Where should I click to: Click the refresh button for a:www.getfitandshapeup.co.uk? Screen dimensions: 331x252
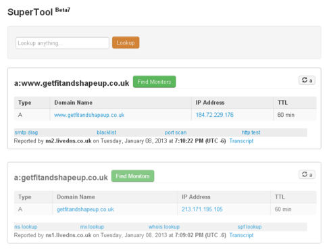(x=307, y=80)
